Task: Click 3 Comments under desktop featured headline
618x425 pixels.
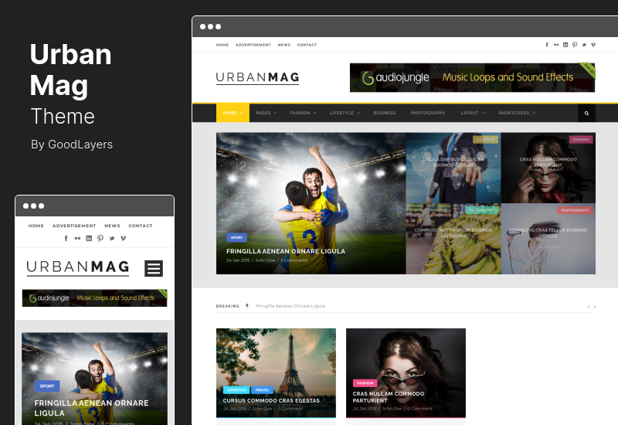Action: point(294,260)
